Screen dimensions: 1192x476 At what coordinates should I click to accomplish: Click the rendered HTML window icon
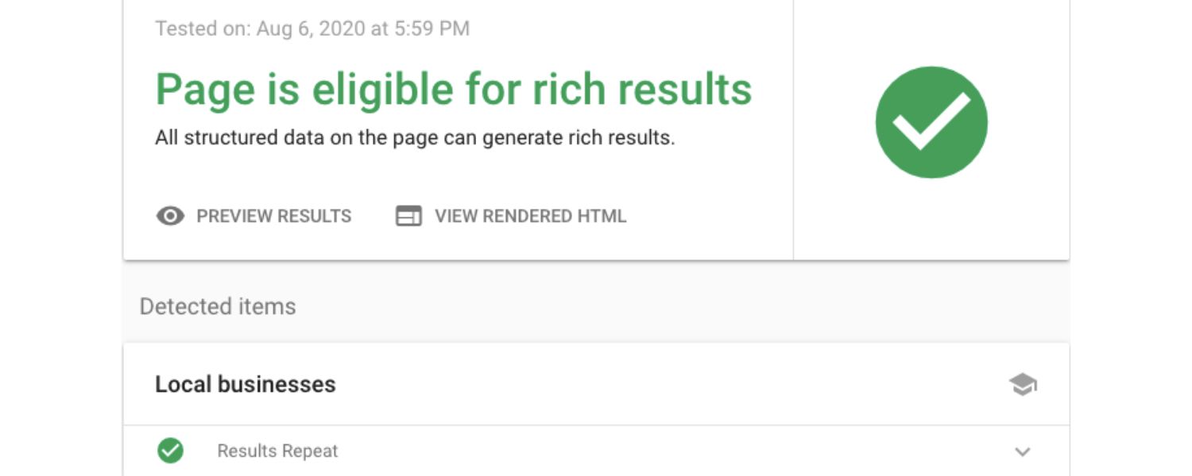click(x=408, y=216)
